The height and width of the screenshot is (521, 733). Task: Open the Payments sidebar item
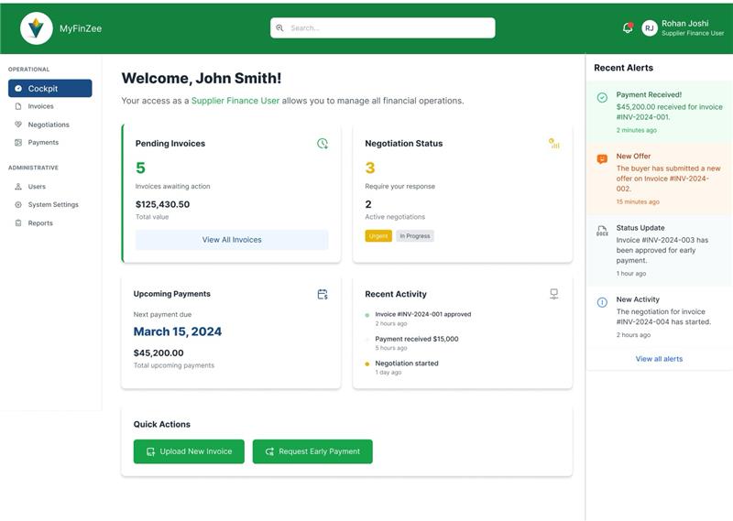click(x=42, y=142)
